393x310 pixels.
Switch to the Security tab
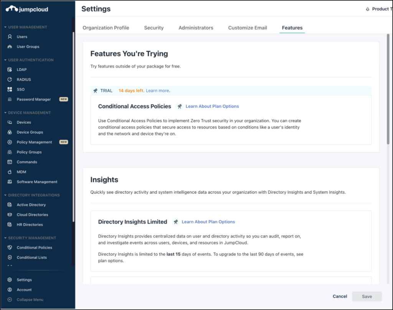click(154, 28)
